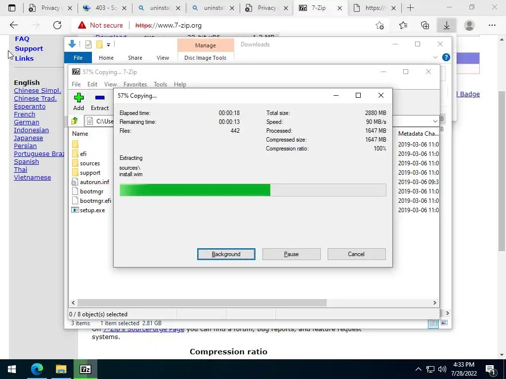Click the Not secure warning icon
The image size is (506, 379).
point(82,25)
